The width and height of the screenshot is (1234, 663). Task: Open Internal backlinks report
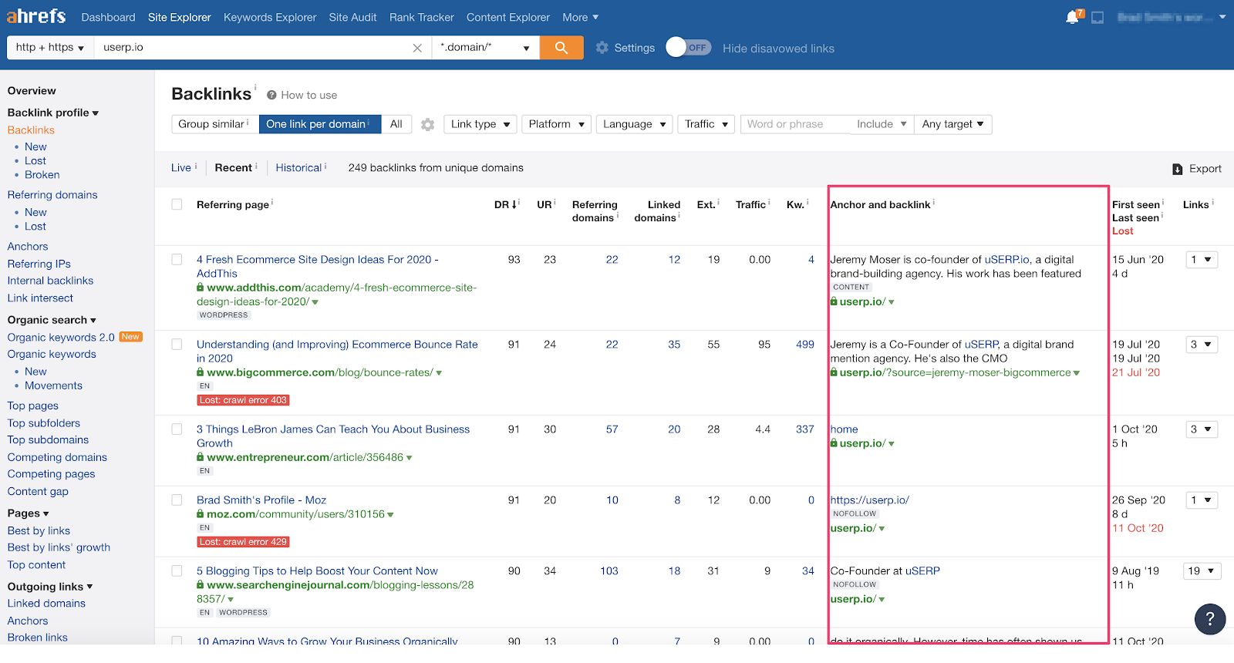pyautogui.click(x=50, y=281)
